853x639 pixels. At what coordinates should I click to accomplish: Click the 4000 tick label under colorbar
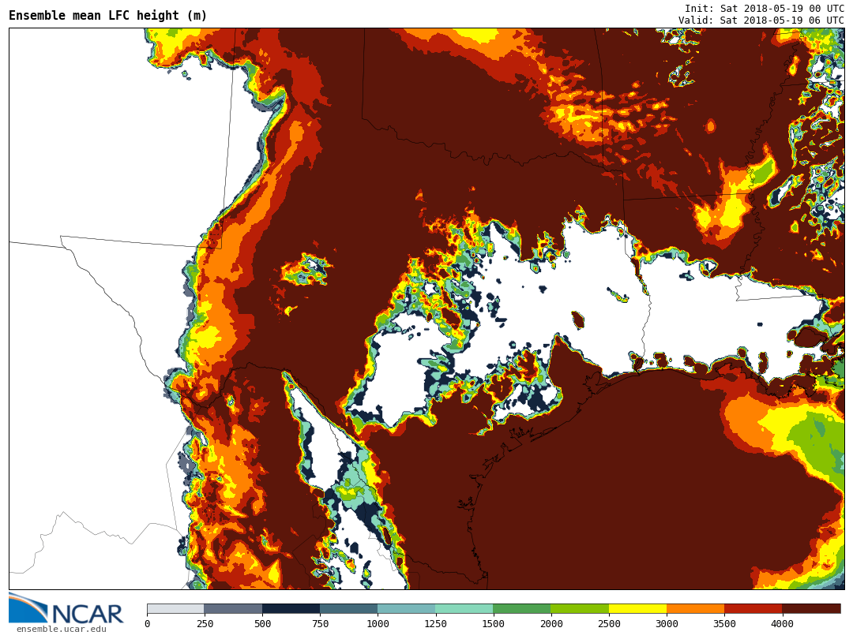pyautogui.click(x=782, y=624)
